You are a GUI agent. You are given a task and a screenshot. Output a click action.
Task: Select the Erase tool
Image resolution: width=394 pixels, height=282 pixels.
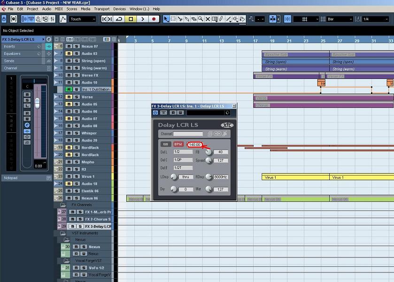click(194, 19)
